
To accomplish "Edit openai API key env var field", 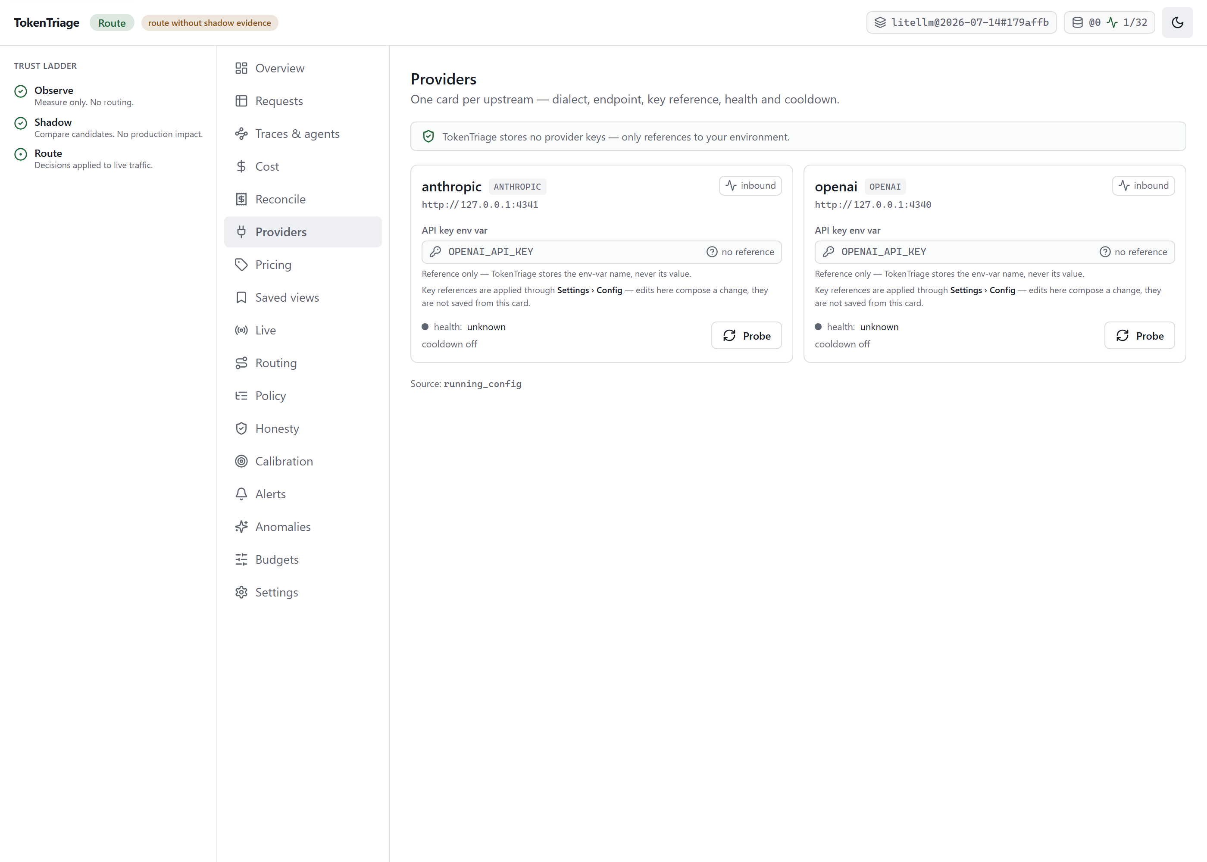I will 994,252.
